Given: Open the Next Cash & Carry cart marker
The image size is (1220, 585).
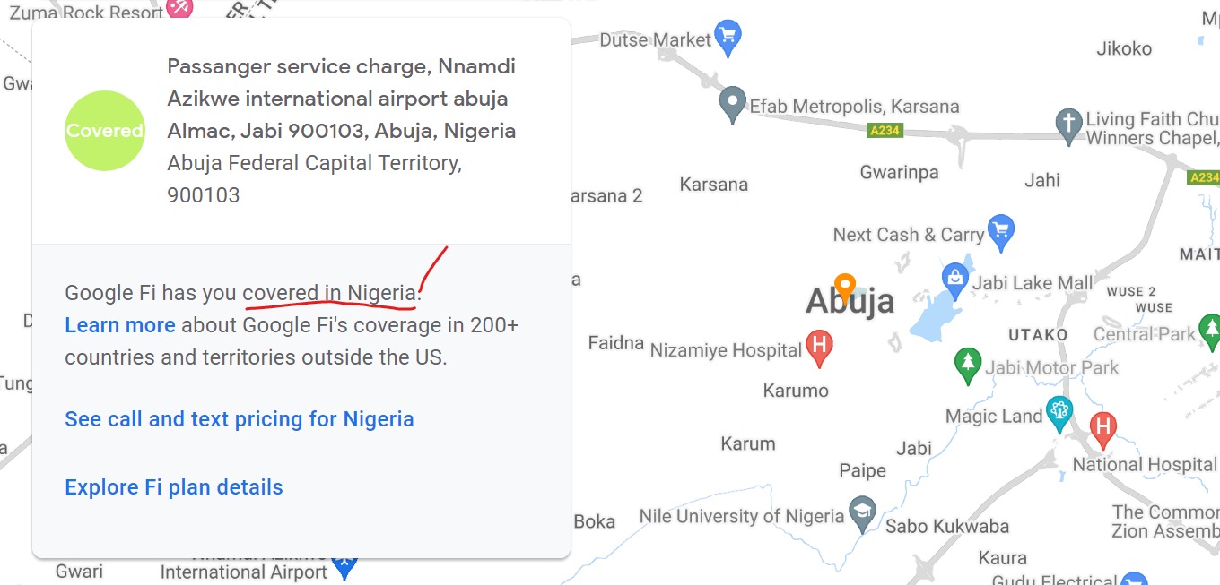Looking at the screenshot, I should click(x=1000, y=232).
